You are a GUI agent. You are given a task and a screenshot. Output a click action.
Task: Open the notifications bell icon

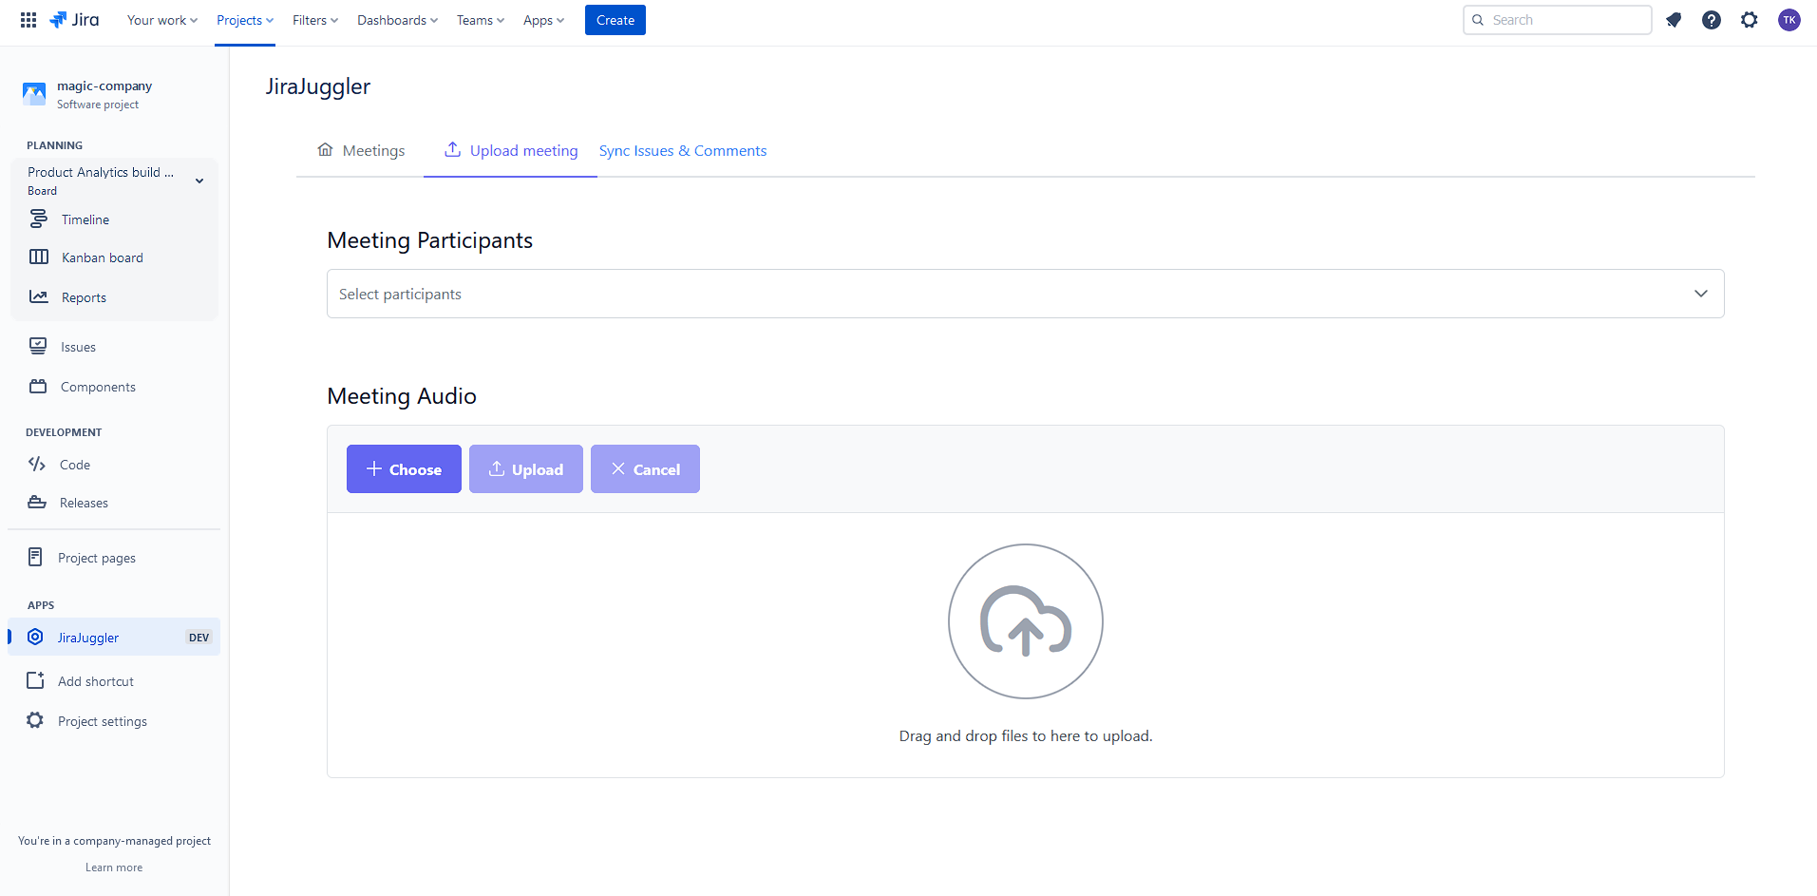coord(1674,20)
